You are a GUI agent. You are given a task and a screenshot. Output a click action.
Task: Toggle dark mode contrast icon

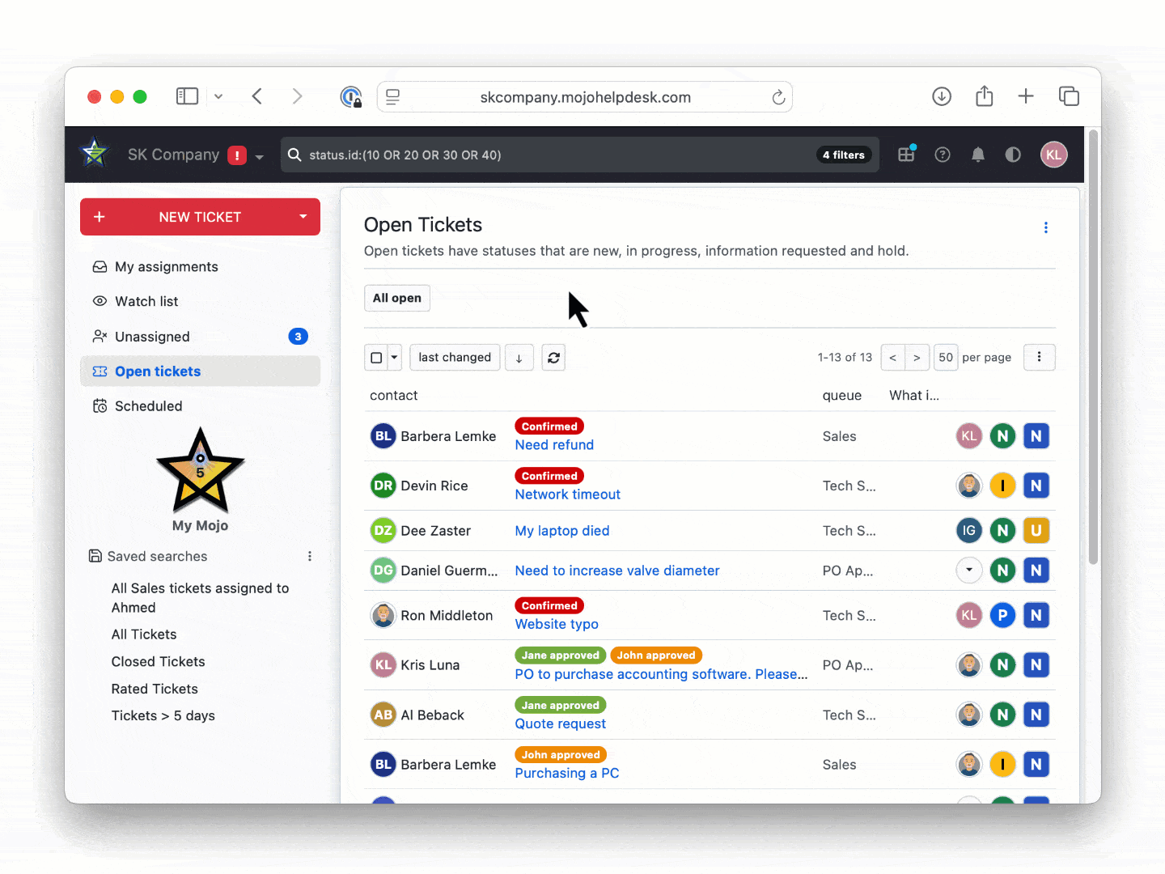(x=1013, y=155)
